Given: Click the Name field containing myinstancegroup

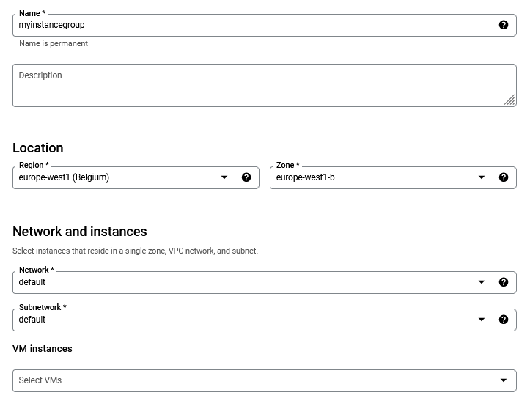Looking at the screenshot, I should (249, 25).
